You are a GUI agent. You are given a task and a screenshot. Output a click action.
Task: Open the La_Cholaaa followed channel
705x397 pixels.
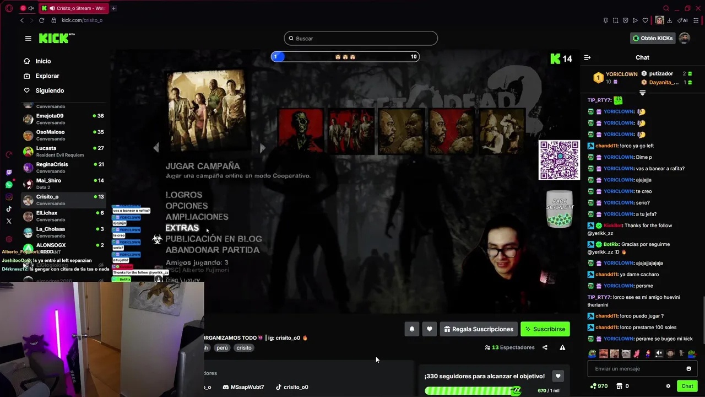pos(63,232)
